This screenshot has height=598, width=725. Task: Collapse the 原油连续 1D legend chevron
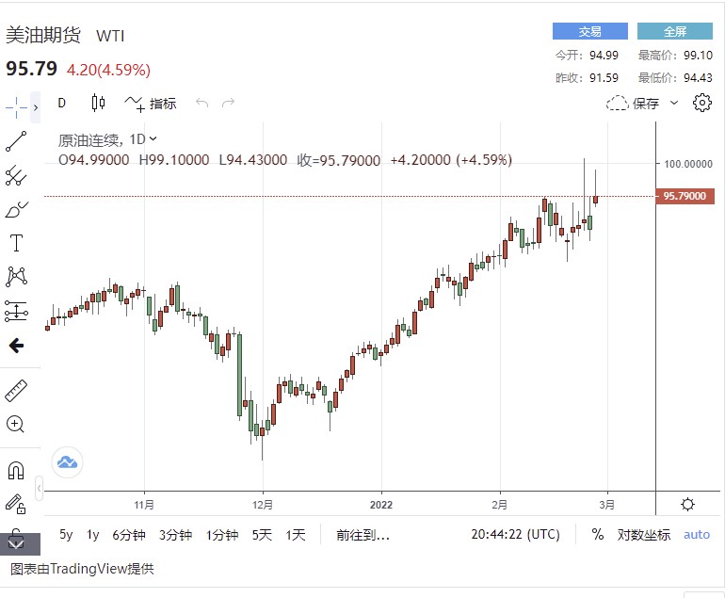[x=153, y=139]
